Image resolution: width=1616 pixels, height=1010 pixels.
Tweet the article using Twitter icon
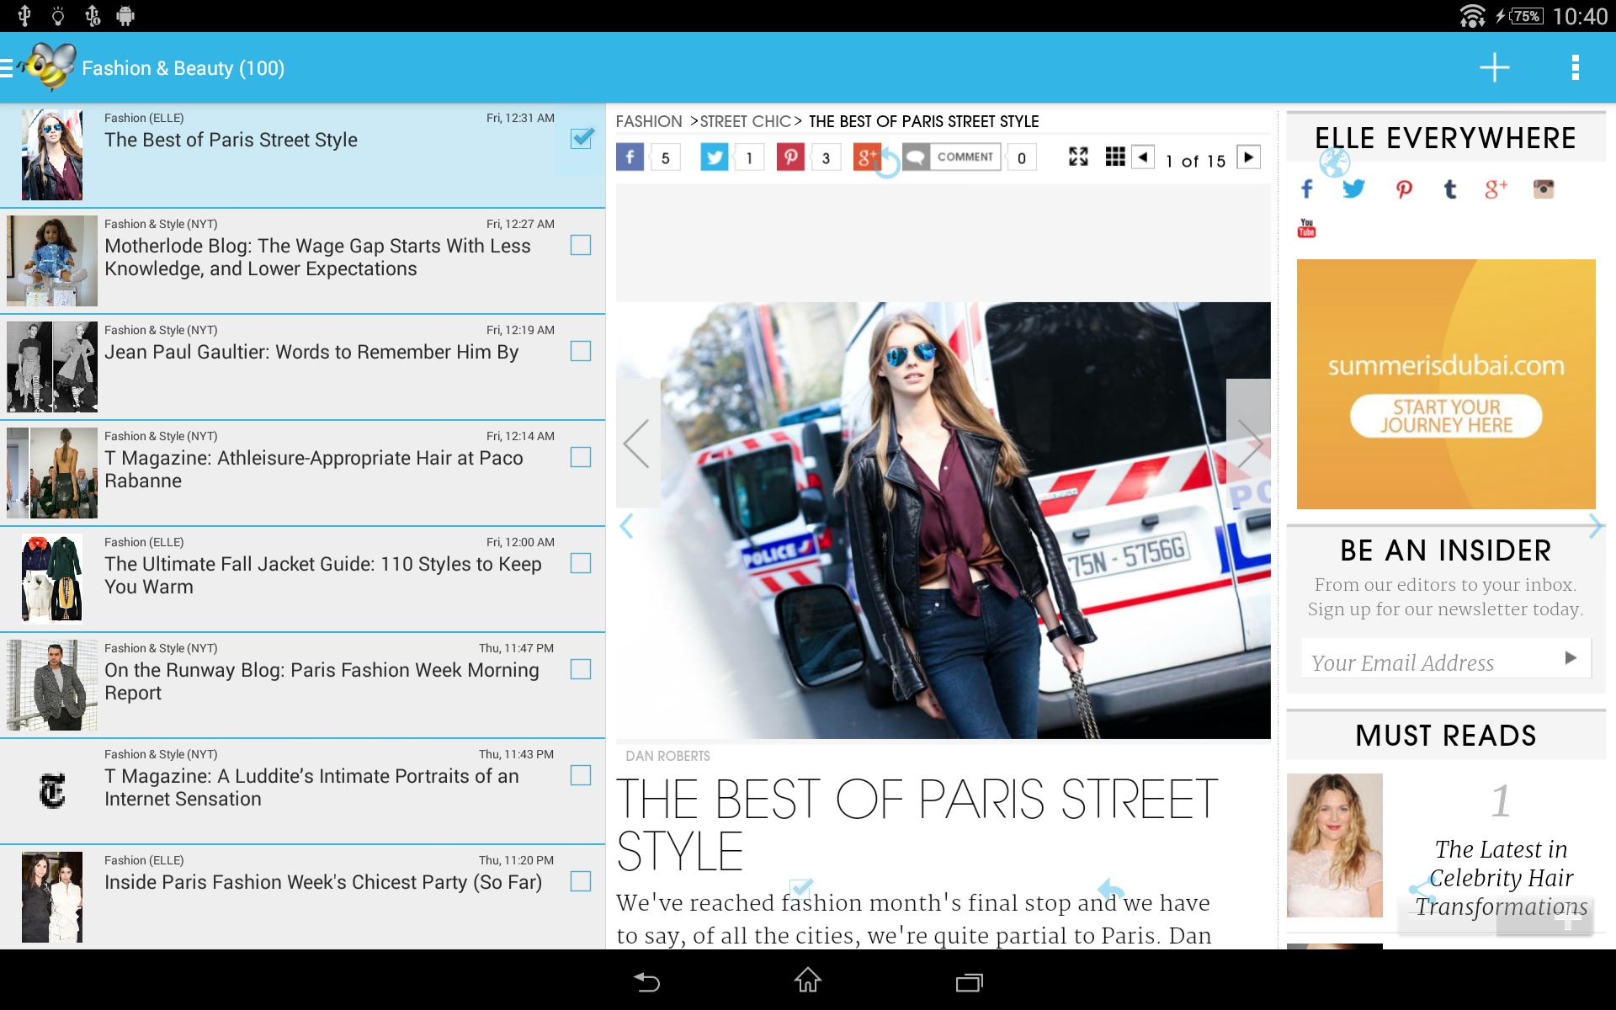coord(715,157)
